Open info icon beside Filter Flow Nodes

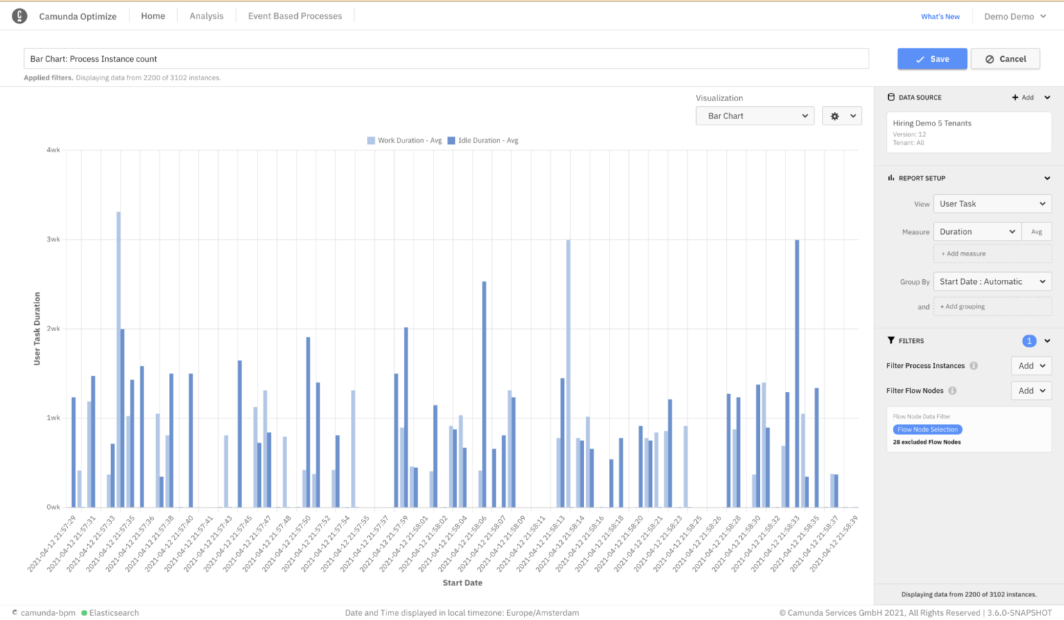coord(952,391)
